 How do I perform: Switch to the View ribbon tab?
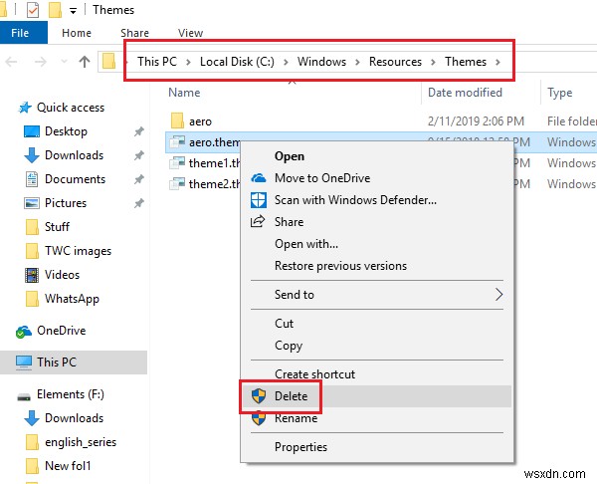[190, 33]
